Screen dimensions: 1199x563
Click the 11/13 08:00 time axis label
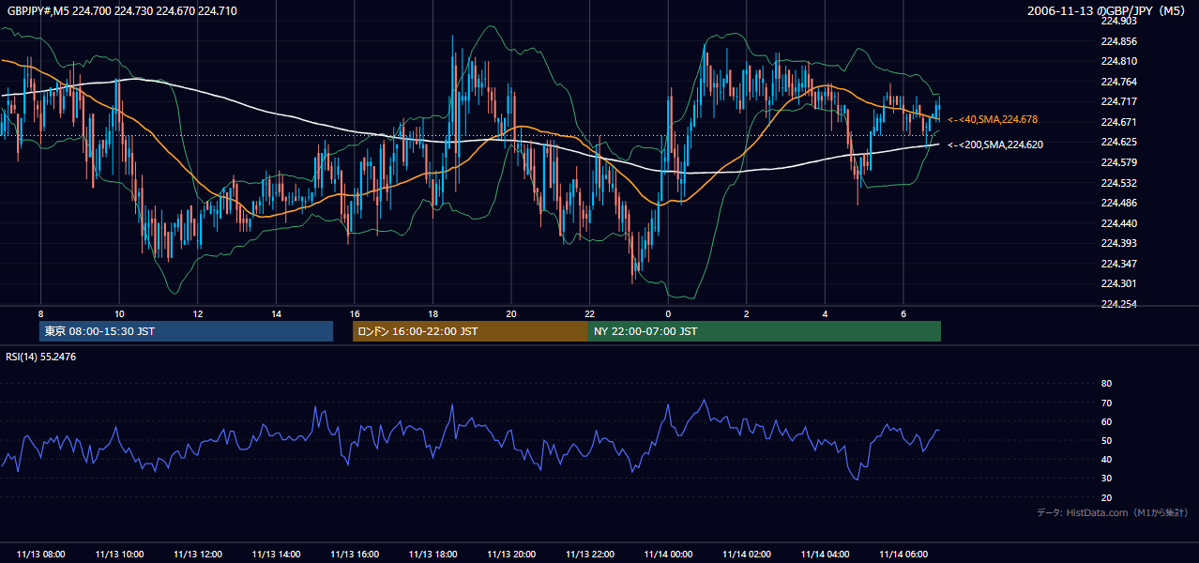coord(41,555)
